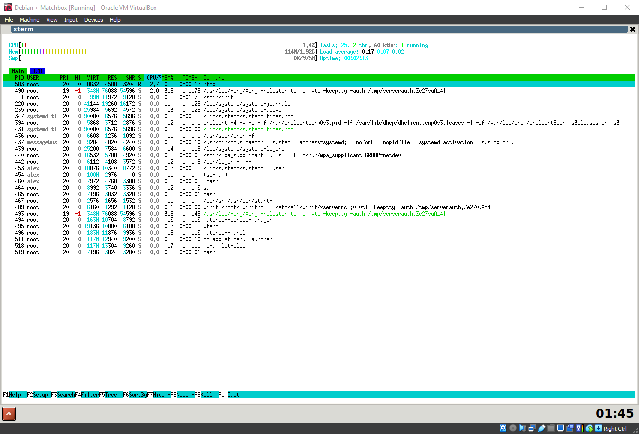
Task: Click the audio icon in VirtualBox status bar
Action: coord(522,428)
